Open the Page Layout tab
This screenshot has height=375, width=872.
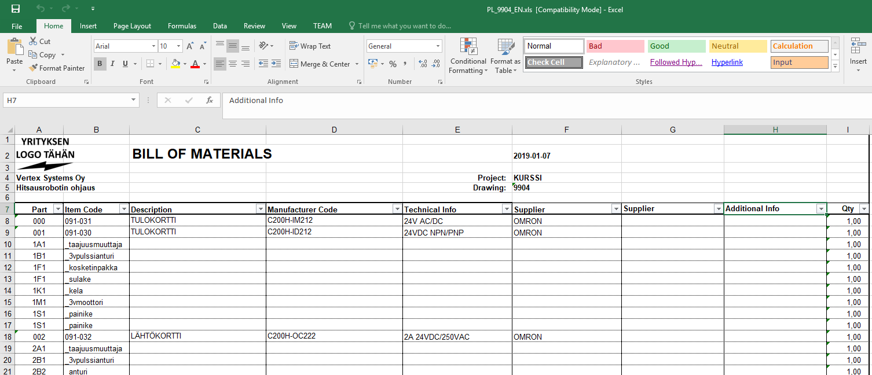point(132,26)
